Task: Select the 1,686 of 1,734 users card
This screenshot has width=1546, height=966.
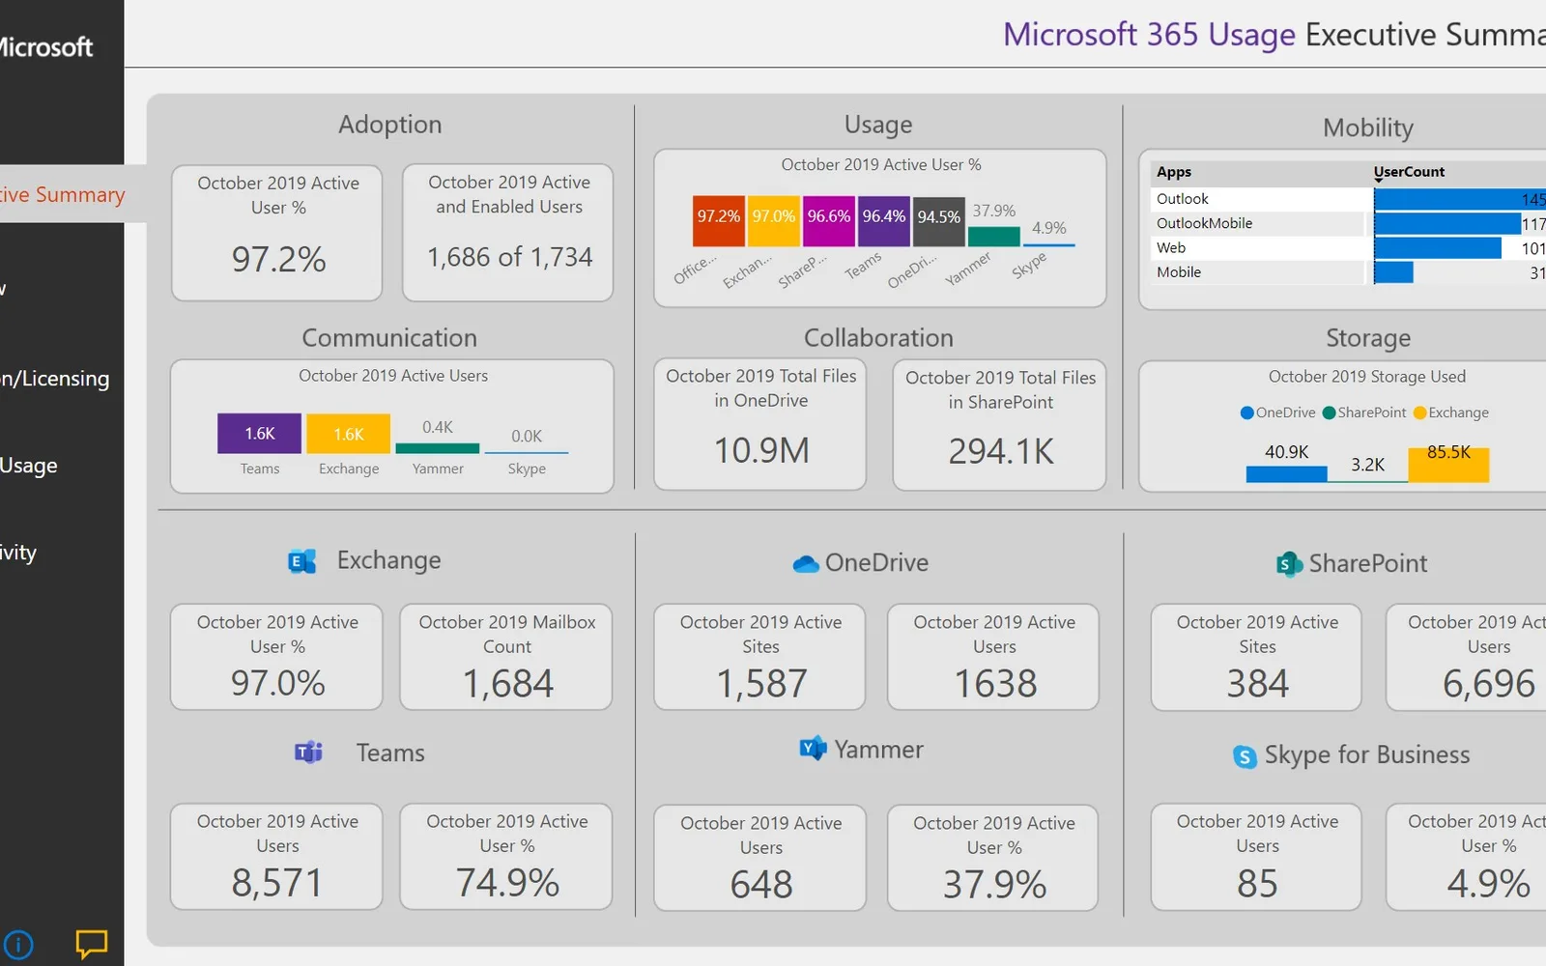Action: [x=508, y=233]
